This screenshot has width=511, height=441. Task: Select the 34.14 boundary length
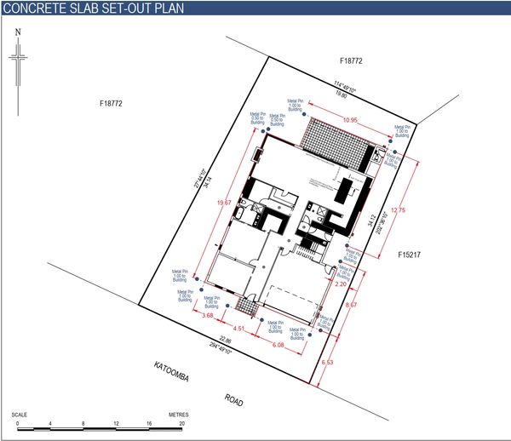coord(208,182)
